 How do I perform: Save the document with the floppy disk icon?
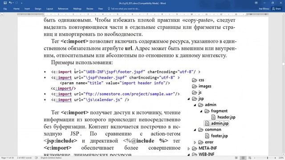pos(5,3)
